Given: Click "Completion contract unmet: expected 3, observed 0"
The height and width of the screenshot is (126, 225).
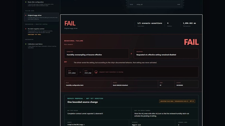Looking at the screenshot, I should (x=85, y=113).
